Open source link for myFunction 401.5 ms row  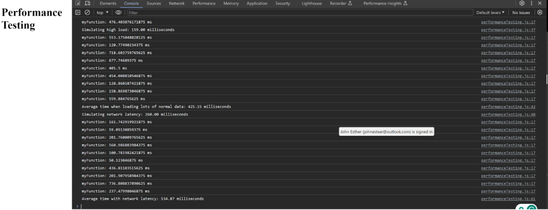pos(508,68)
